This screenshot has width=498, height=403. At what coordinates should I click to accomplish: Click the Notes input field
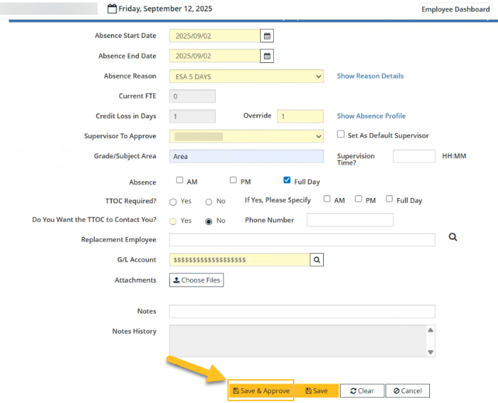302,312
